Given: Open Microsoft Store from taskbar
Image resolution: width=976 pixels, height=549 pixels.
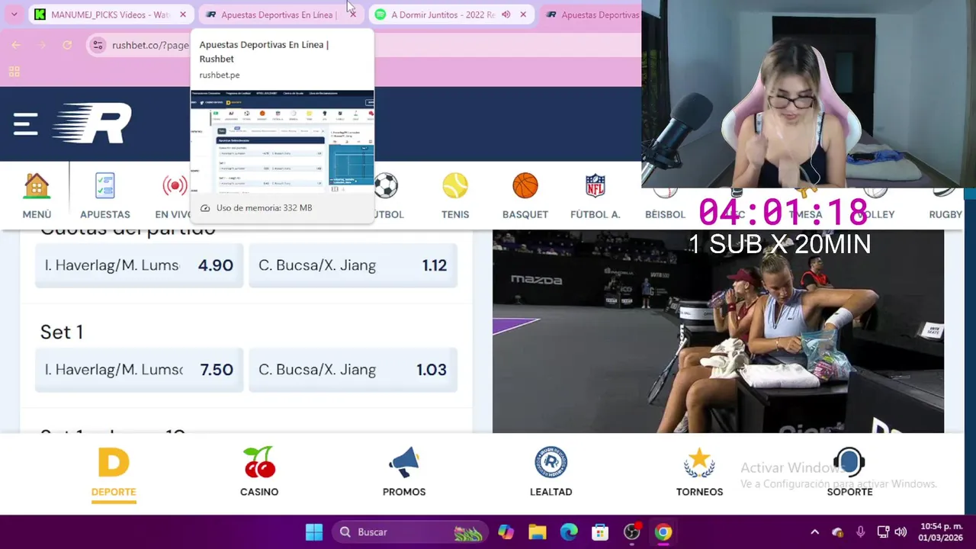Looking at the screenshot, I should point(600,532).
